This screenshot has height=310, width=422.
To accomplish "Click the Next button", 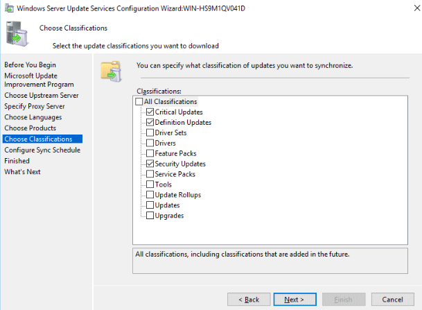I will (295, 300).
